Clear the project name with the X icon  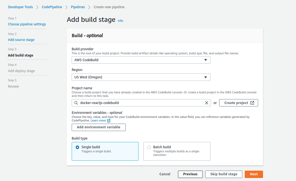pos(206,103)
